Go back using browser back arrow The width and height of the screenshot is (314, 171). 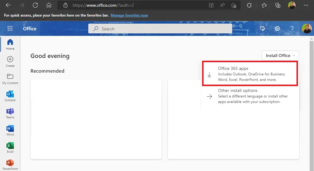click(8, 6)
